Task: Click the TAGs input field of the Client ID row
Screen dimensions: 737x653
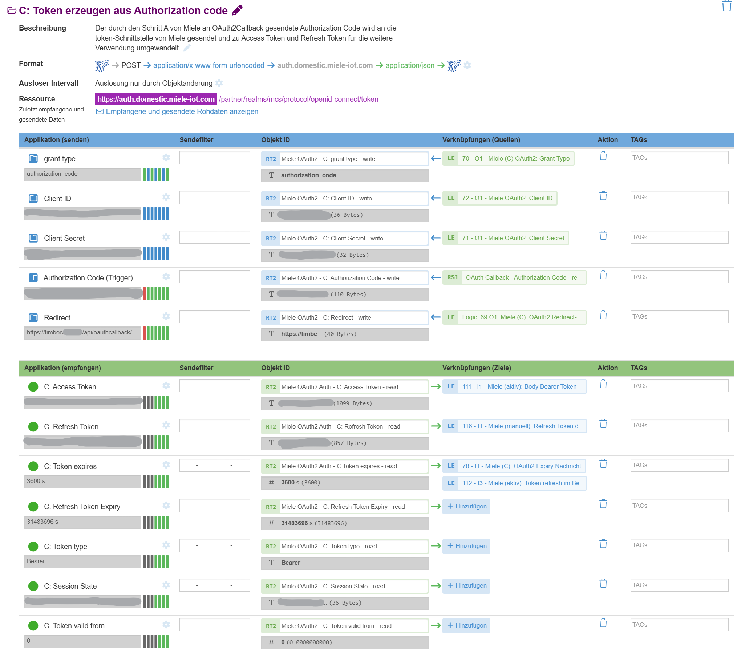Action: pyautogui.click(x=679, y=198)
